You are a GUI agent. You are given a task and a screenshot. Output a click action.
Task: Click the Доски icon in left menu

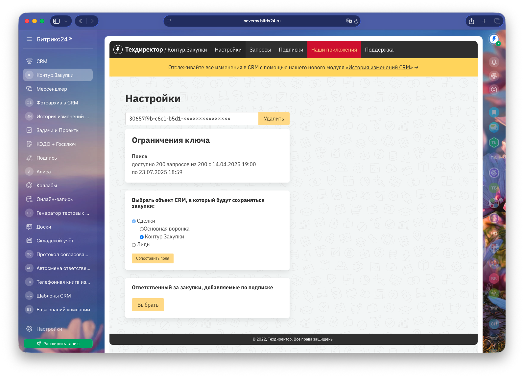pos(29,227)
